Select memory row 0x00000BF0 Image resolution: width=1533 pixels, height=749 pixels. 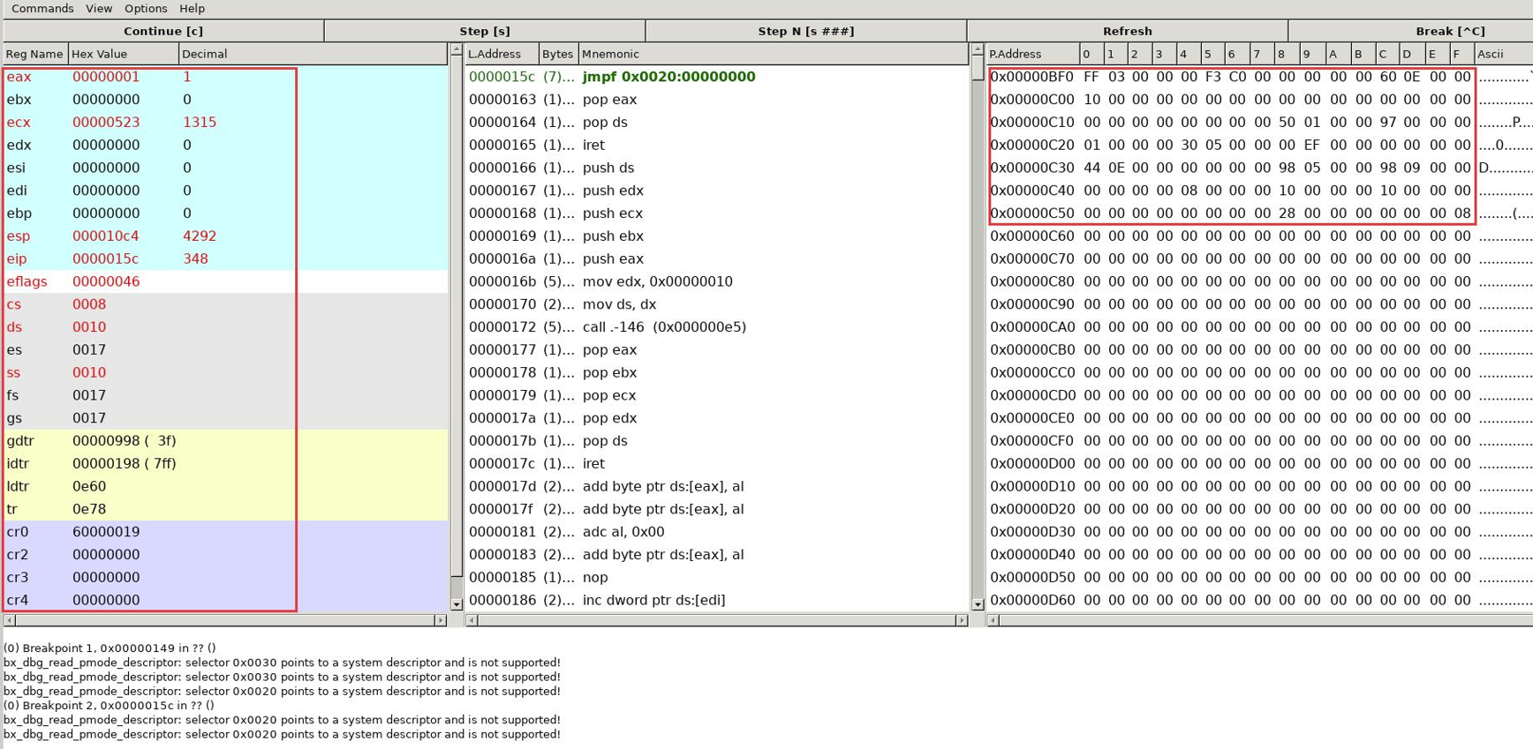point(1259,77)
